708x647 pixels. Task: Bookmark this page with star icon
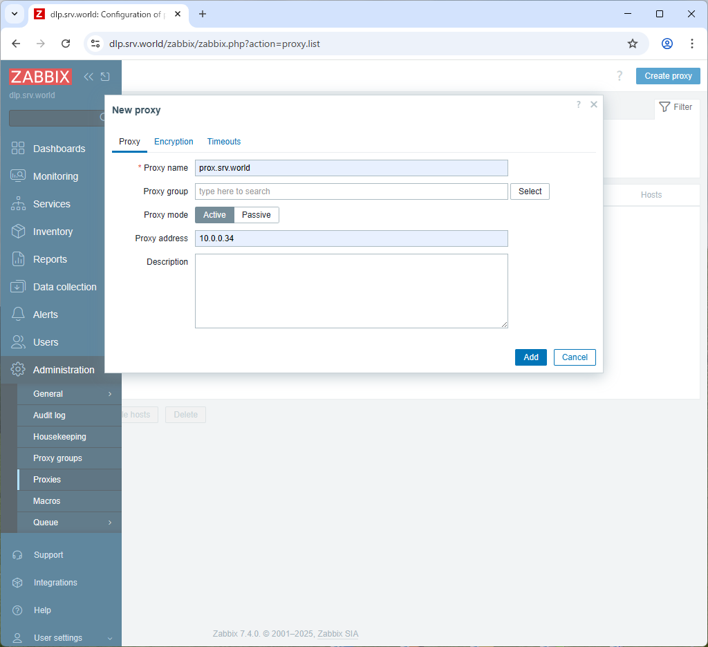[632, 44]
